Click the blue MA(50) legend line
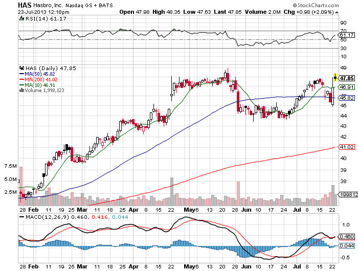The image size is (358, 271). [21, 74]
